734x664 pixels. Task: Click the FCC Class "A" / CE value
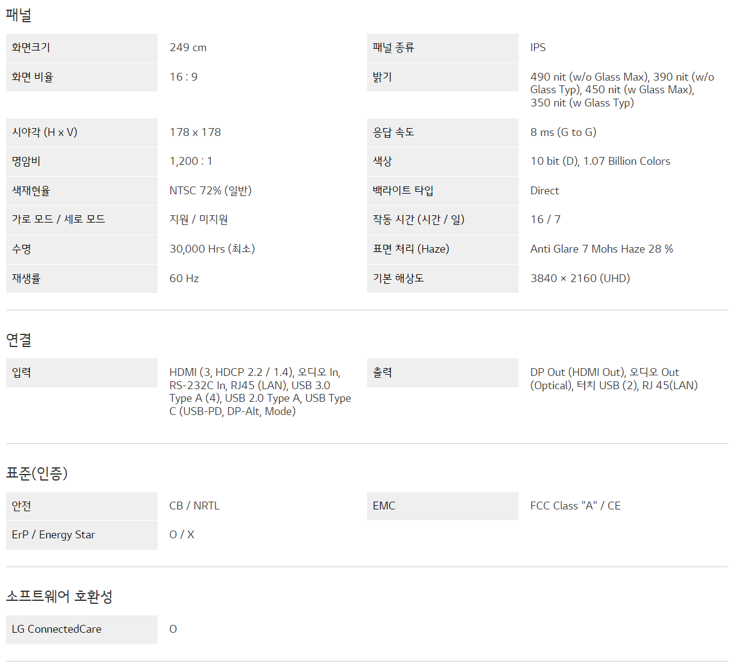coord(575,506)
